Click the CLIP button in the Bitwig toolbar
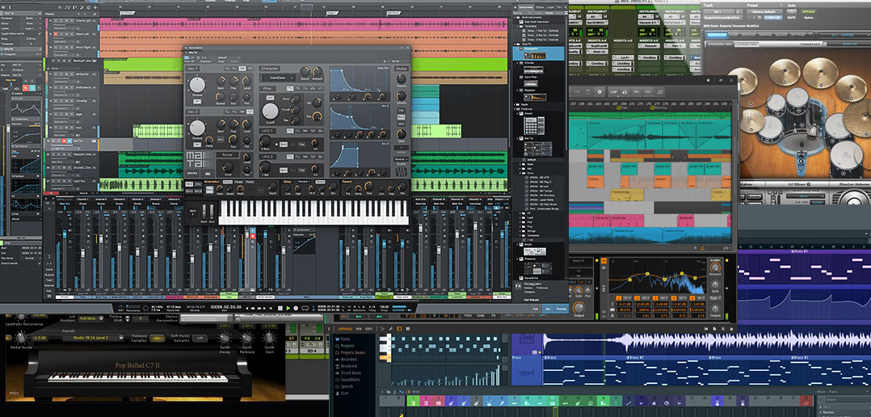The height and width of the screenshot is (417, 871). click(614, 91)
